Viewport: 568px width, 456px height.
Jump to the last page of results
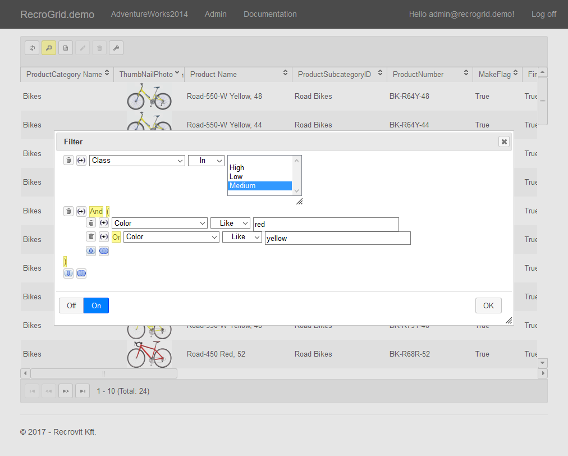pos(83,391)
